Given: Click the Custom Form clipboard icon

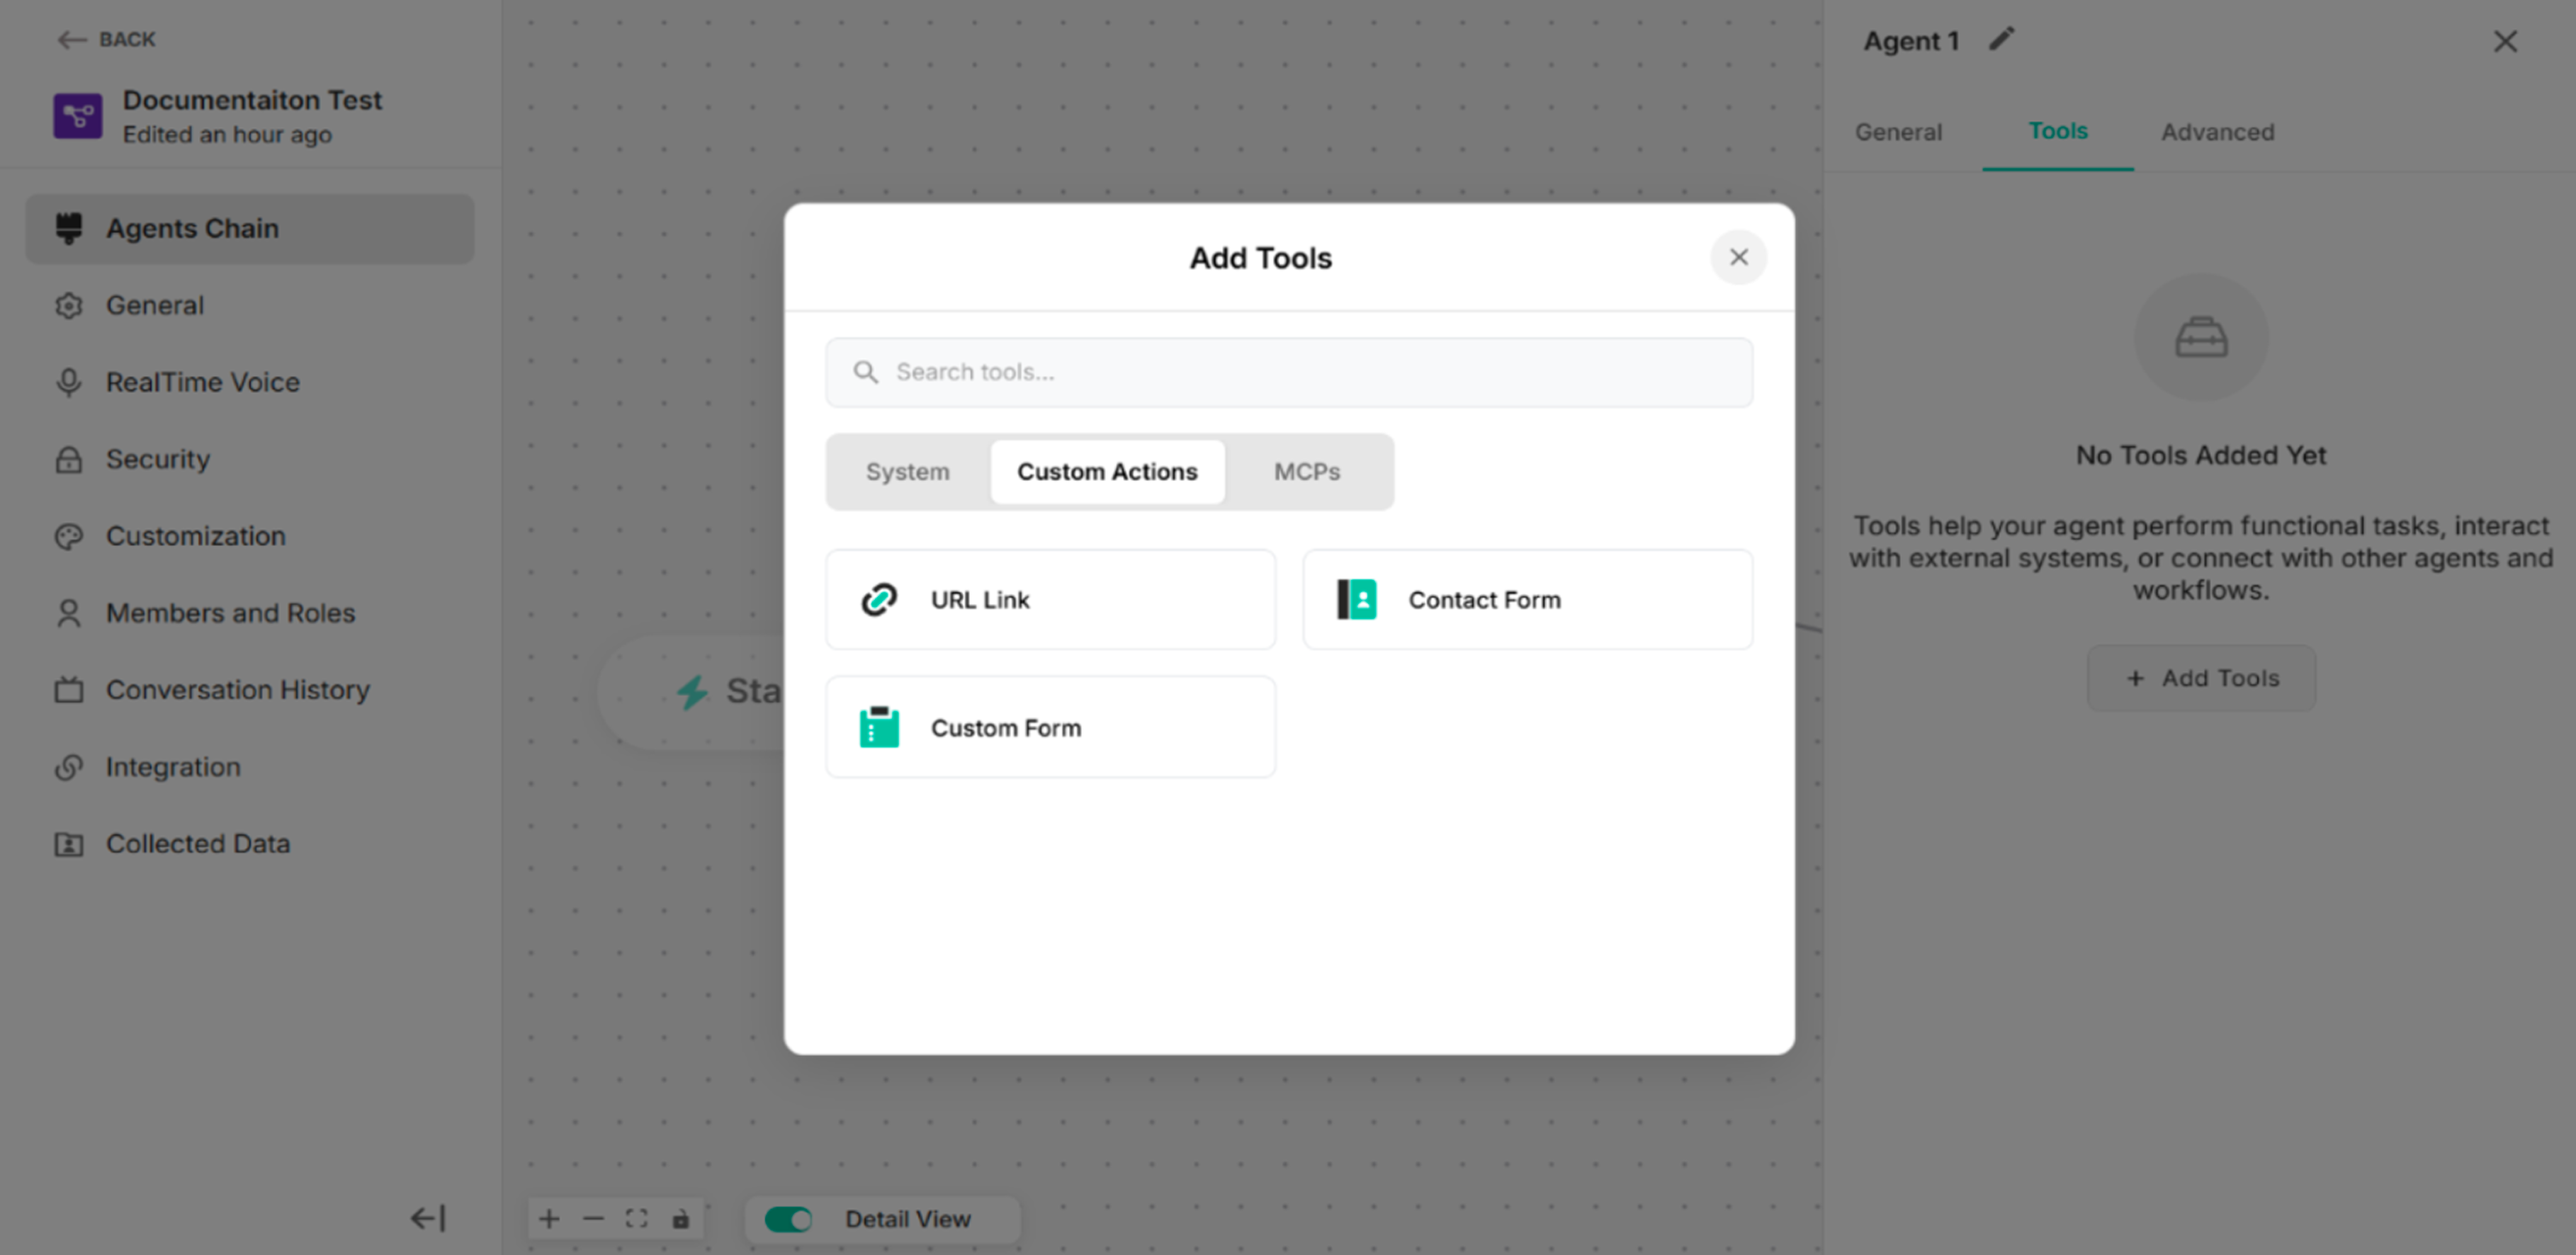Looking at the screenshot, I should (879, 727).
